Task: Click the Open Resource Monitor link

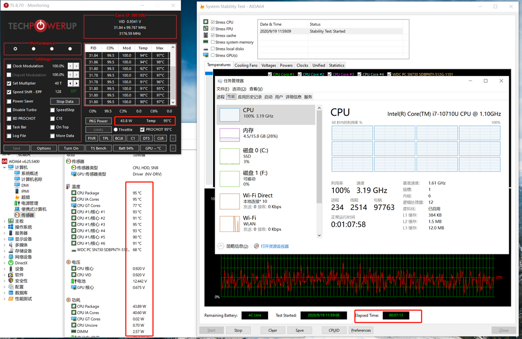Action: click(x=275, y=246)
